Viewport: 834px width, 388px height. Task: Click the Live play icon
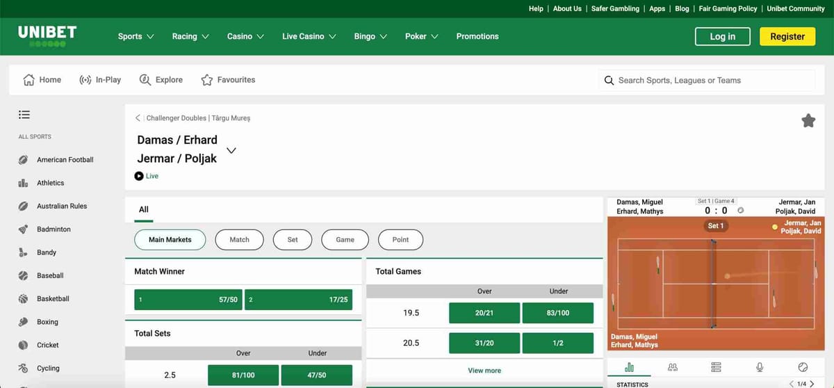[x=139, y=176]
